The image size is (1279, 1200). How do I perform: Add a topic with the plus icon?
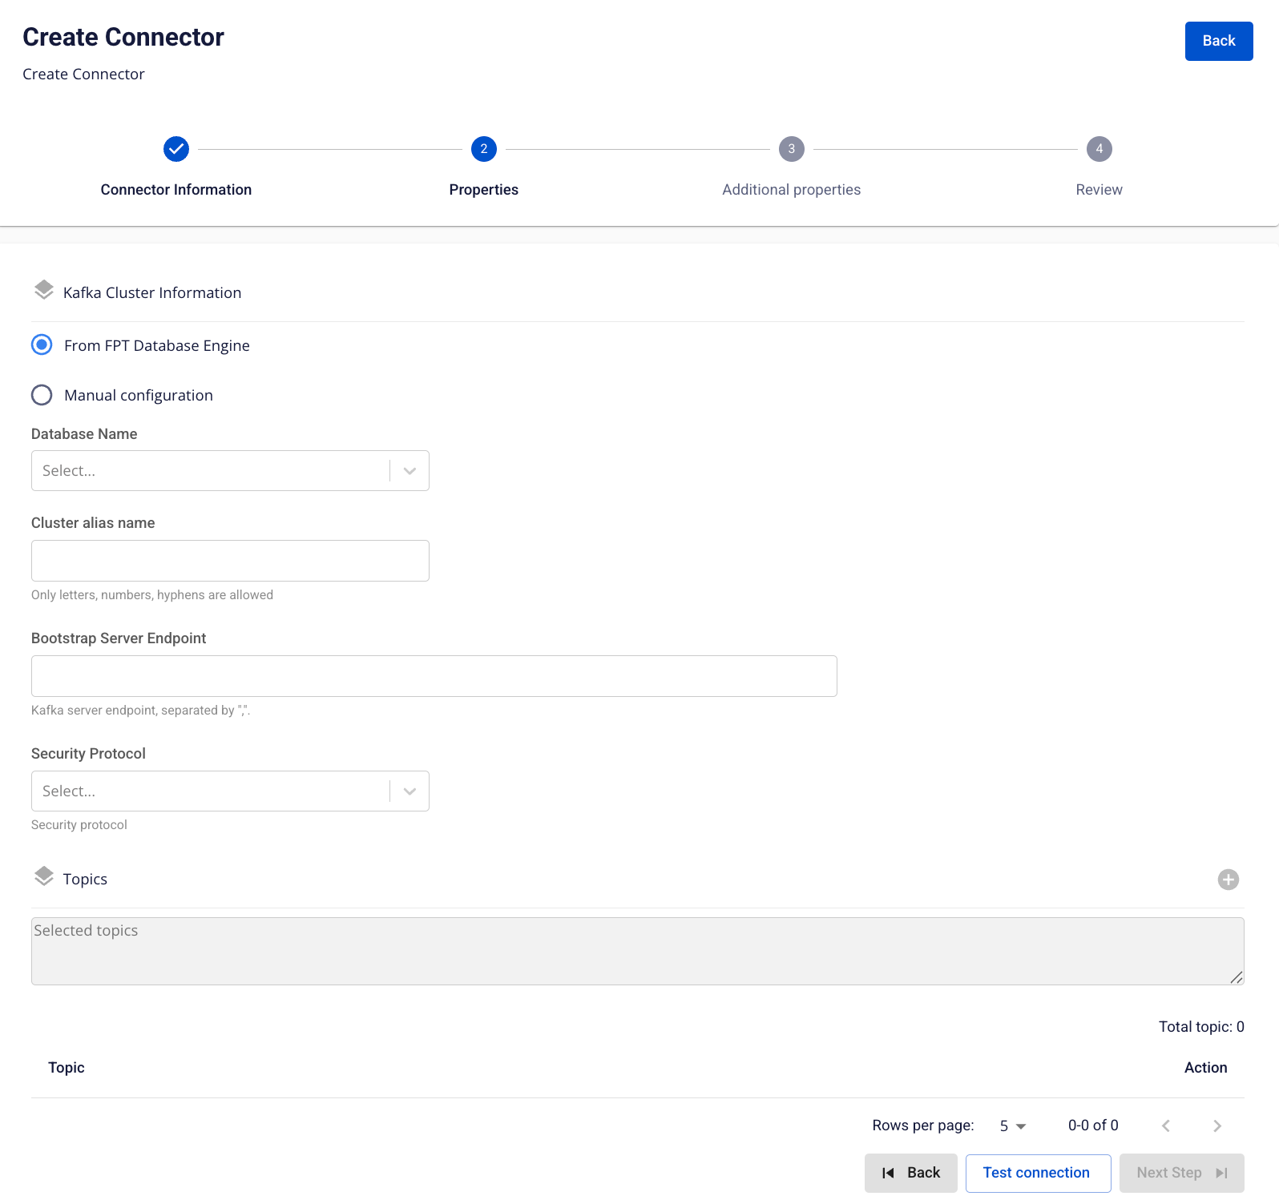click(1229, 880)
